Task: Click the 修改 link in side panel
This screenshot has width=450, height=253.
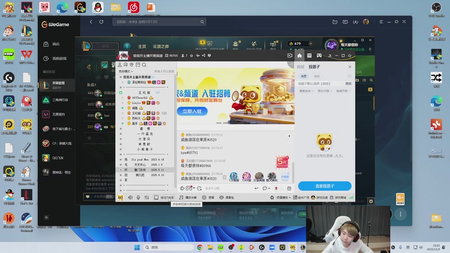Action: point(348,83)
